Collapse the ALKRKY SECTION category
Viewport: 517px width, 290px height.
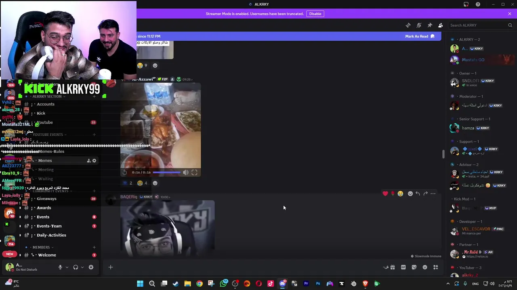(47, 97)
